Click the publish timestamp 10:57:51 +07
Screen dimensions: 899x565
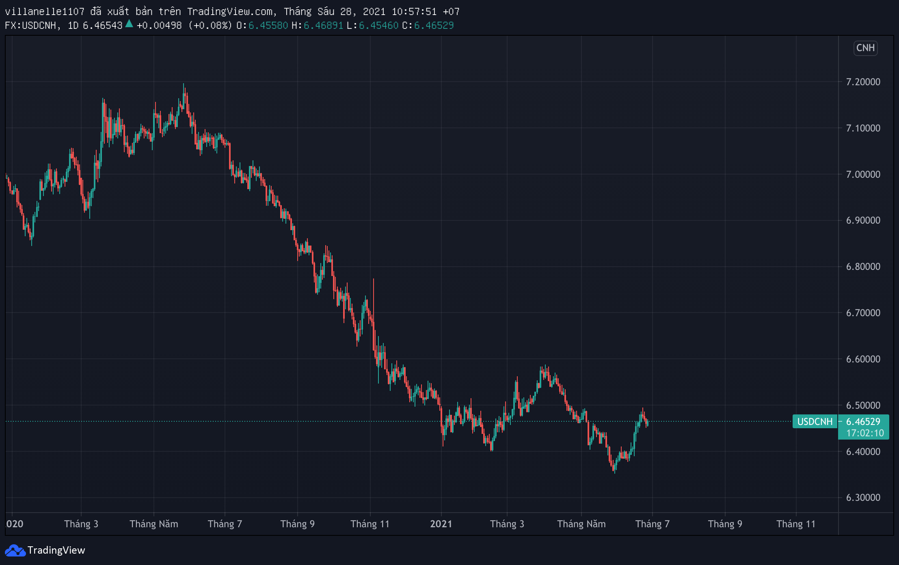click(426, 12)
